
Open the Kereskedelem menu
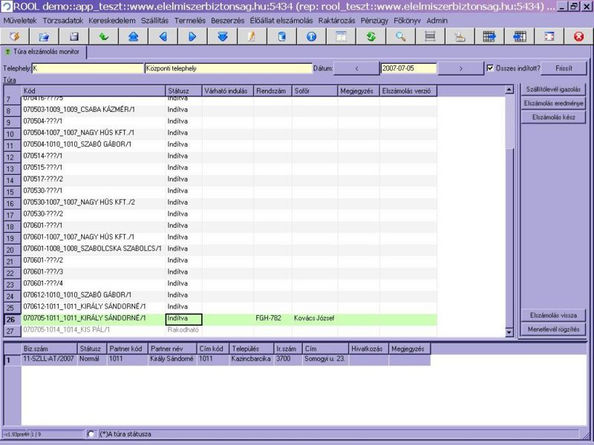tap(111, 21)
